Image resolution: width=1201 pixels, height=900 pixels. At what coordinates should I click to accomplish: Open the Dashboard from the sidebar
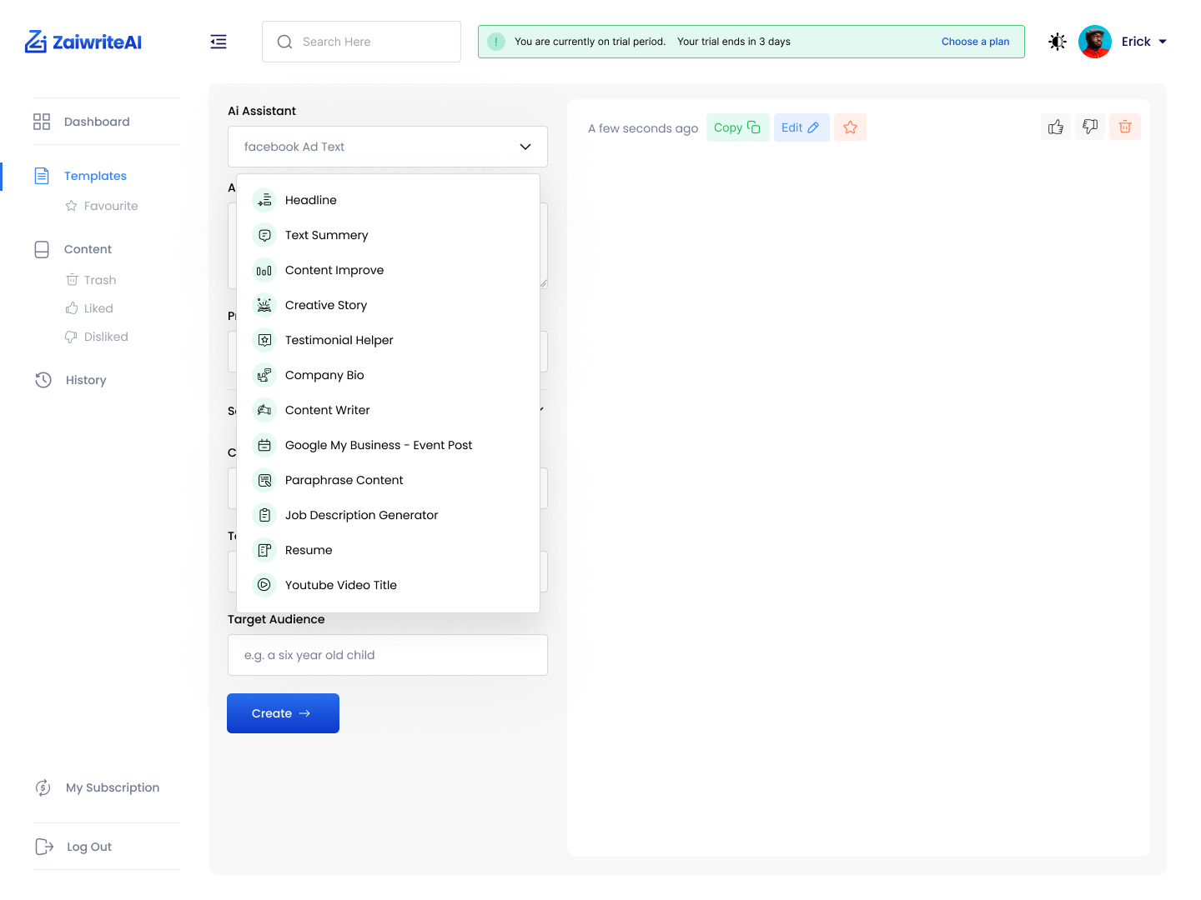[97, 122]
